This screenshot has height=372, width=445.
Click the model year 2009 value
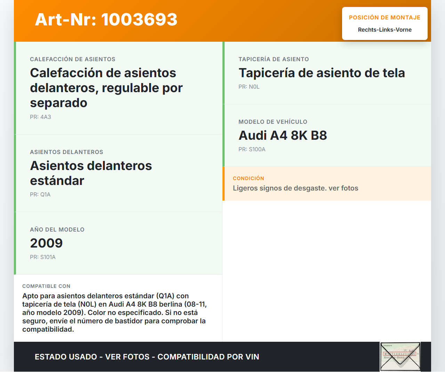click(x=46, y=243)
